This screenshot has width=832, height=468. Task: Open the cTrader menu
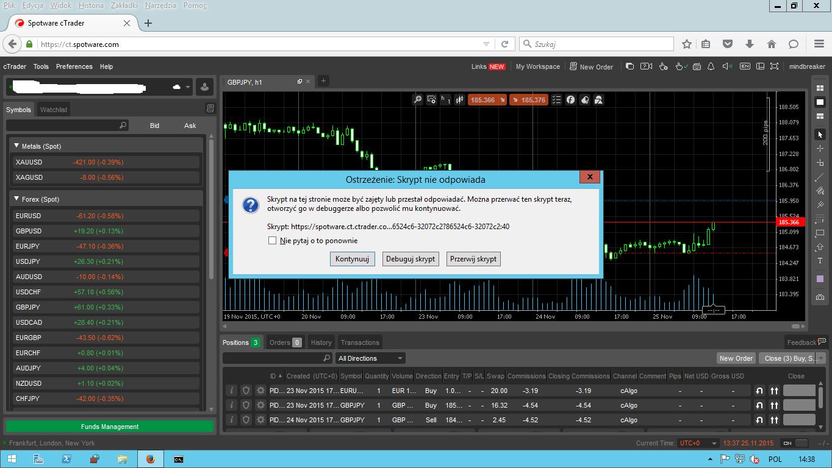[15, 66]
